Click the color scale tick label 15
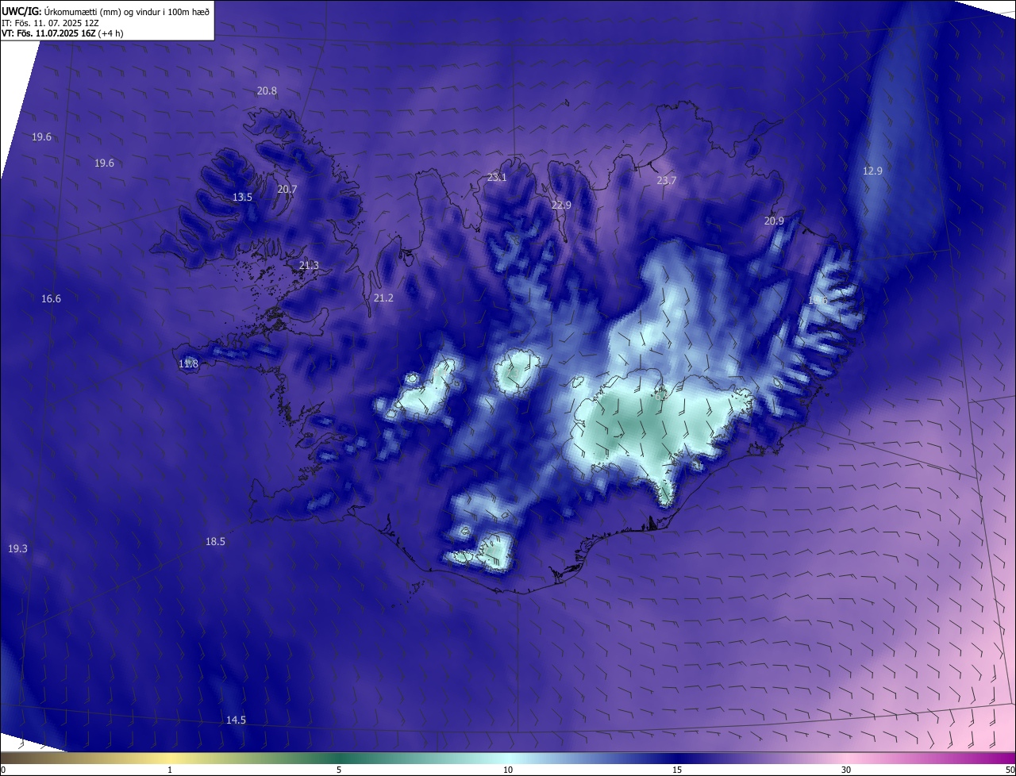This screenshot has height=776, width=1016. [677, 770]
